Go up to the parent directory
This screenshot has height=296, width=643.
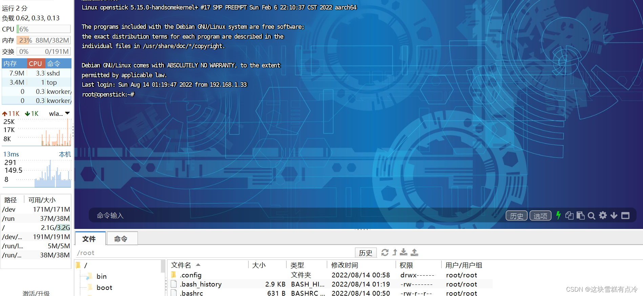point(395,252)
